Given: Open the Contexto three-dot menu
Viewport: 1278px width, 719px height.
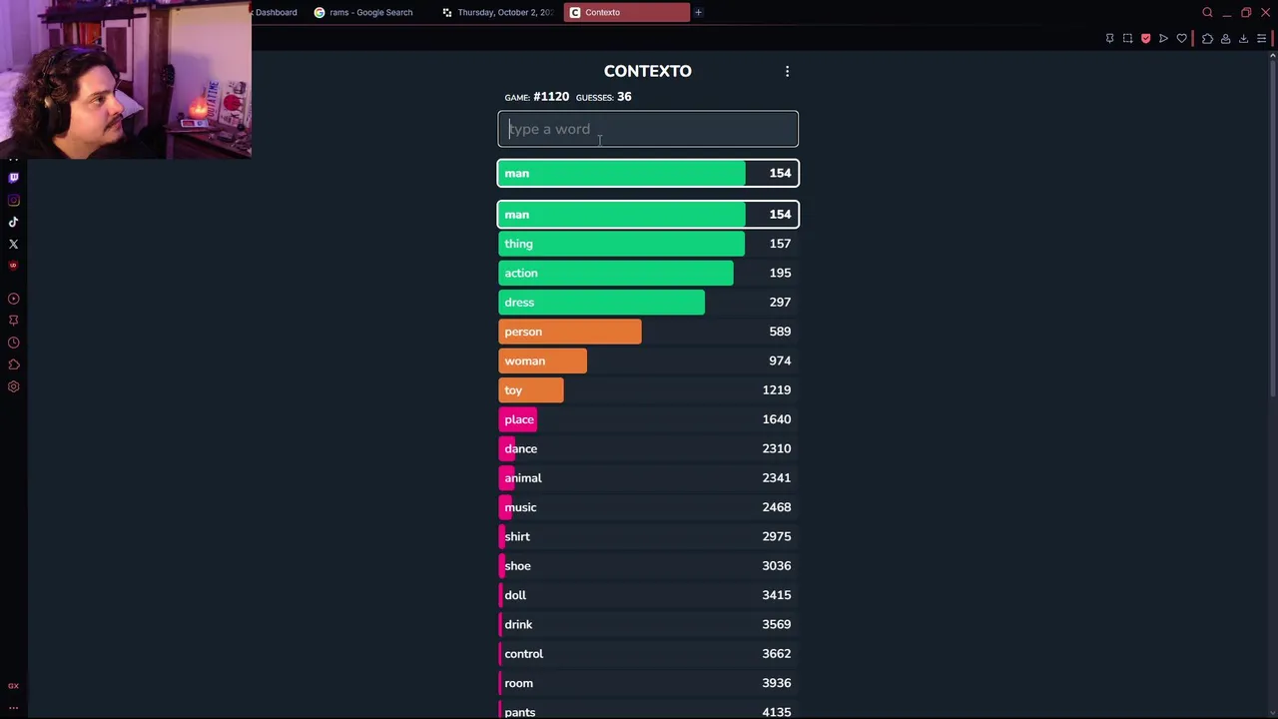Looking at the screenshot, I should click(x=787, y=71).
